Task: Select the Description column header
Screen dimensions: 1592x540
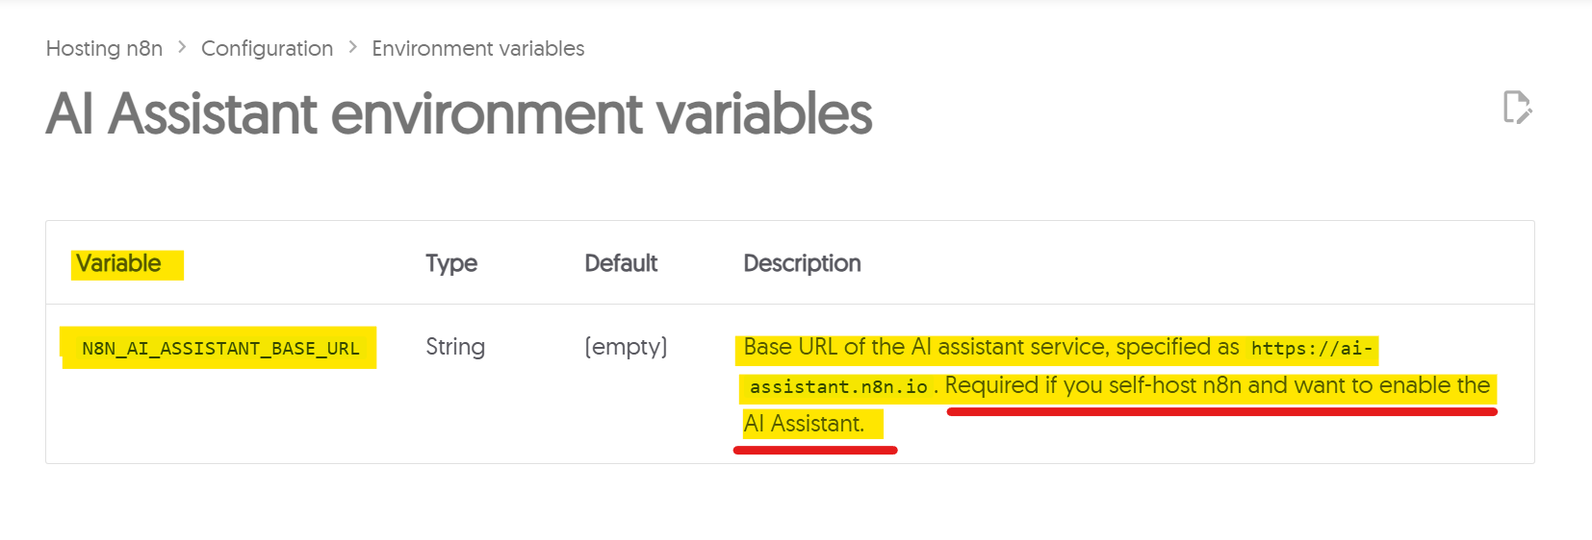Action: tap(802, 263)
